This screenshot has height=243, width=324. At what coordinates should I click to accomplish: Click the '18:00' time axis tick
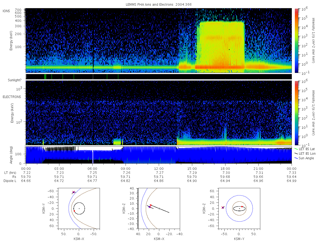pyautogui.click(x=225, y=168)
